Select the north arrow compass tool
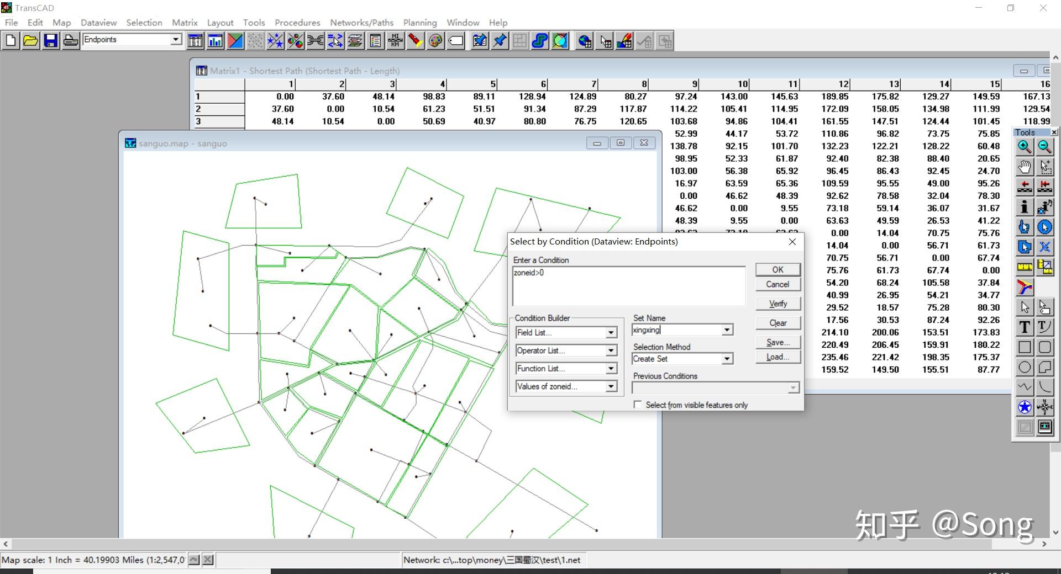This screenshot has width=1061, height=574. pyautogui.click(x=1044, y=407)
